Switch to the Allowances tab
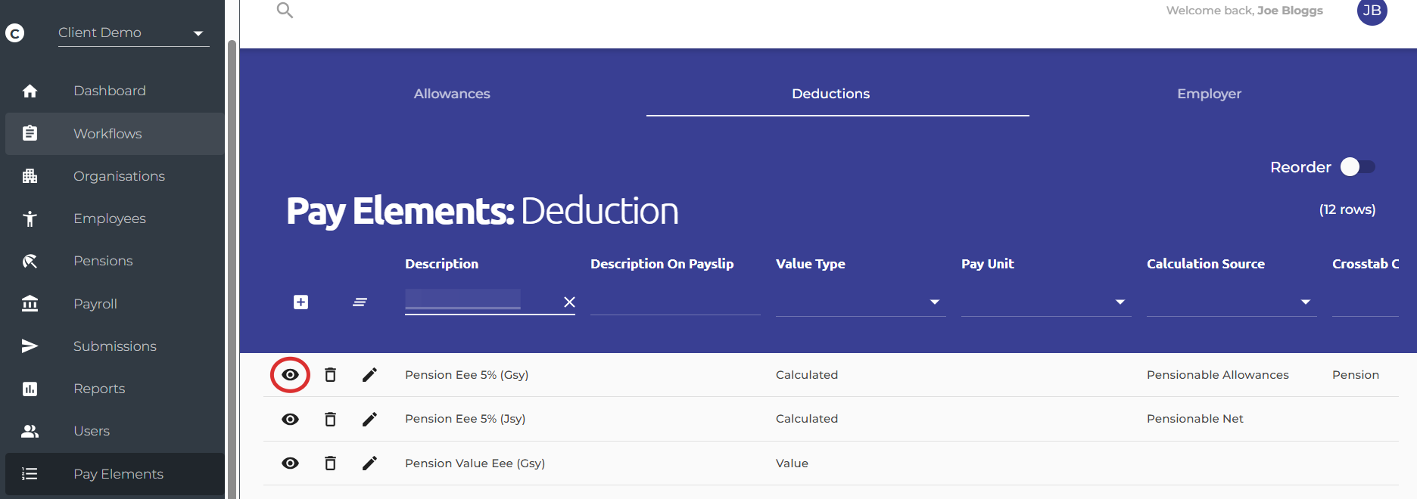This screenshot has width=1417, height=499. [452, 94]
